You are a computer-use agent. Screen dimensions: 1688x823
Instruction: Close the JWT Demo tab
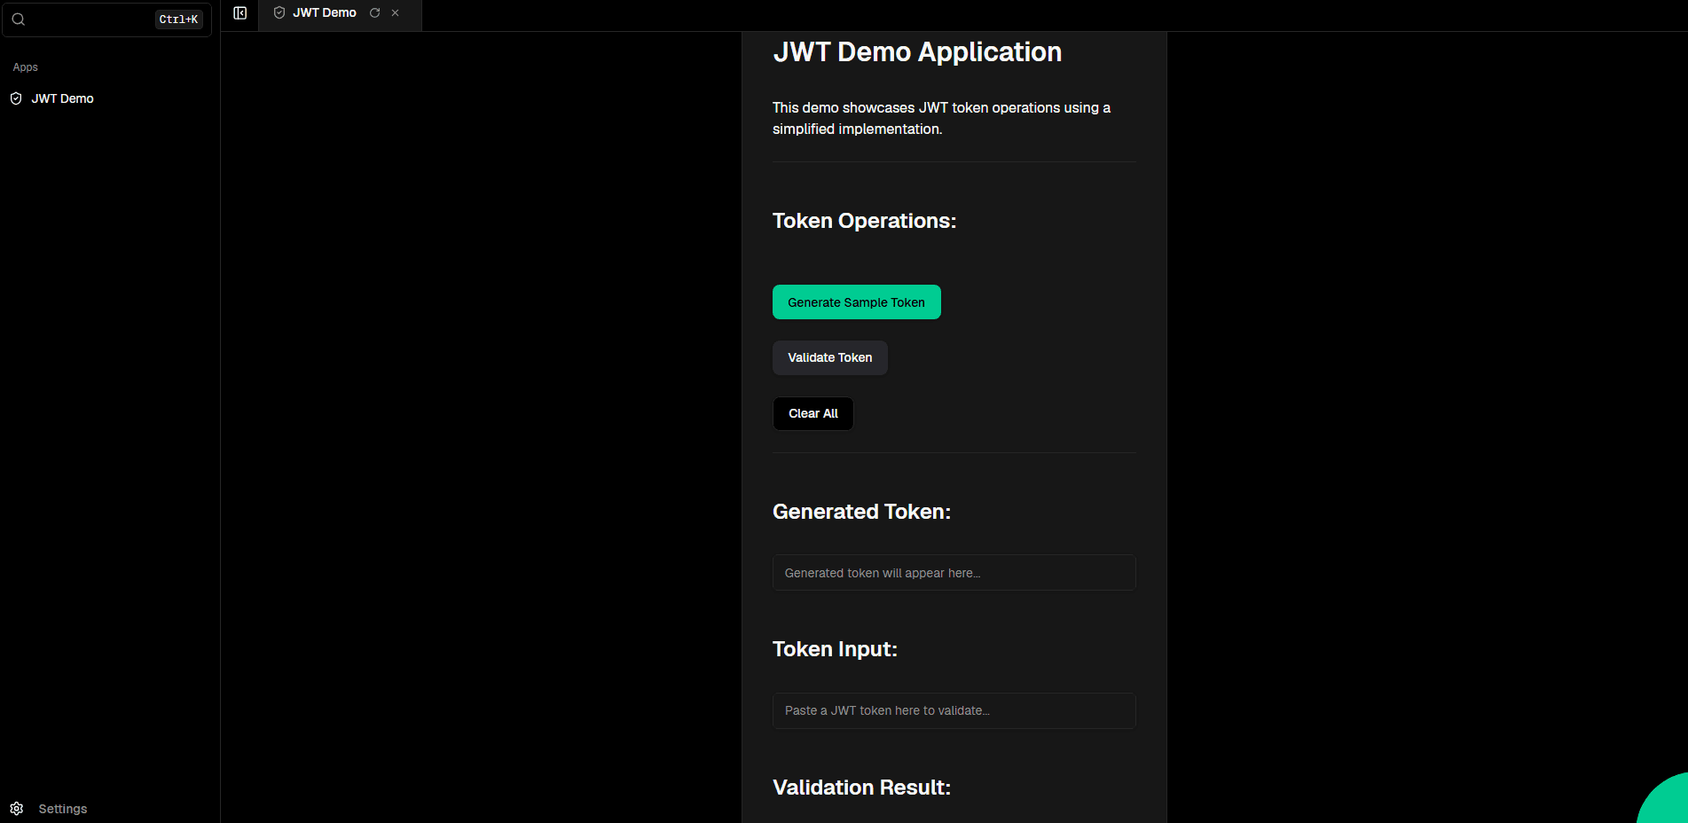(396, 13)
